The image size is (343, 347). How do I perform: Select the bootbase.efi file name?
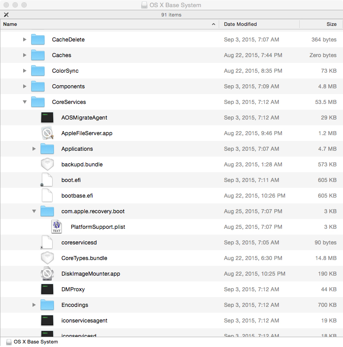click(77, 196)
